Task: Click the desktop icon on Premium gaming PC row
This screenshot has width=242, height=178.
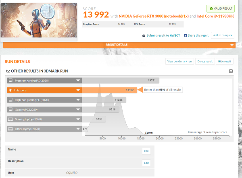Action: click(10, 81)
